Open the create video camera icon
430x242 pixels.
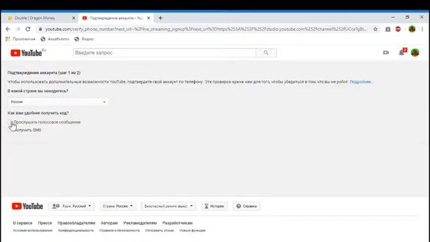pos(386,52)
